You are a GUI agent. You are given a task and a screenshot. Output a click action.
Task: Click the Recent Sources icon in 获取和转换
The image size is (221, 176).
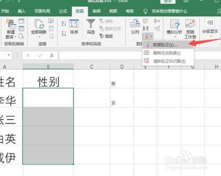click(21, 36)
